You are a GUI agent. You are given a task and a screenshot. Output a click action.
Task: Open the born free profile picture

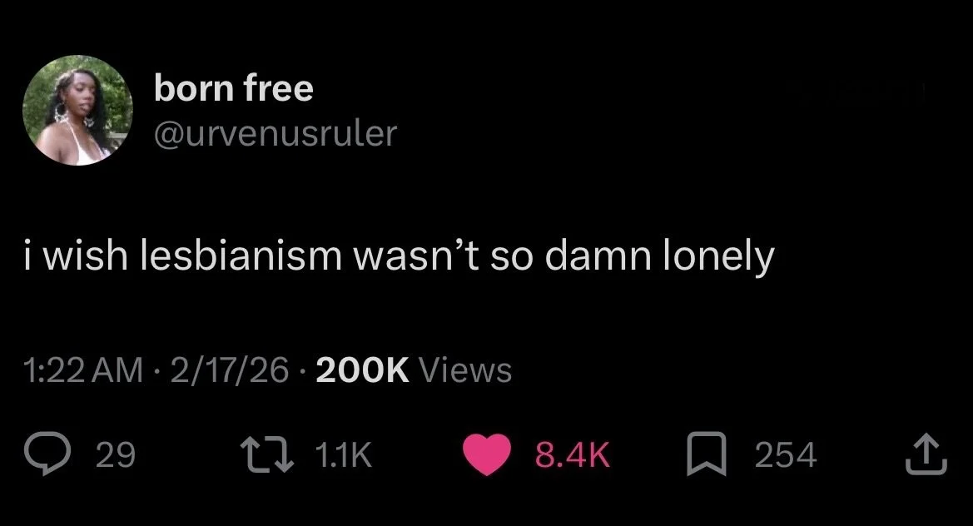77,111
